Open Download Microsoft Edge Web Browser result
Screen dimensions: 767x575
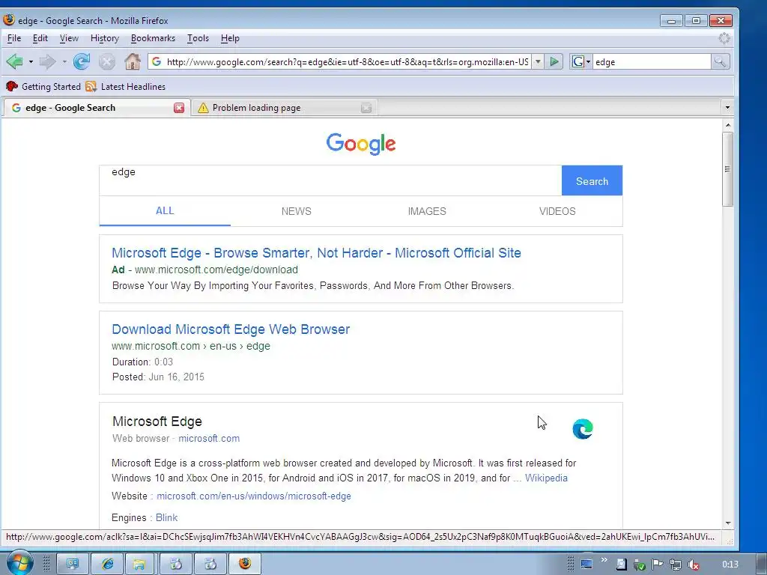(231, 329)
